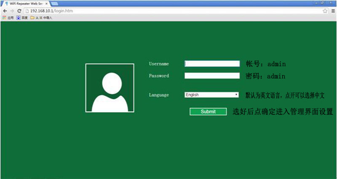This screenshot has width=337, height=179.
Task: Click the Submit button
Action: tap(208, 111)
